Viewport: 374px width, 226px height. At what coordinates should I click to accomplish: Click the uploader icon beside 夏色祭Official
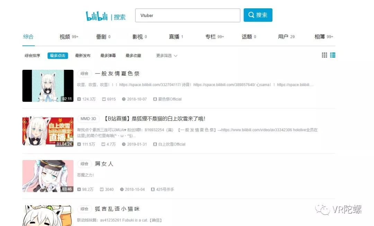(x=155, y=99)
